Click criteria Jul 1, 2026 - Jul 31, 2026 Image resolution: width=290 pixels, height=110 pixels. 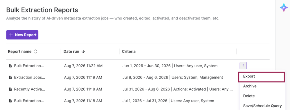coord(168,101)
